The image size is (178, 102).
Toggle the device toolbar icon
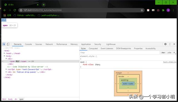pyautogui.click(x=8, y=44)
